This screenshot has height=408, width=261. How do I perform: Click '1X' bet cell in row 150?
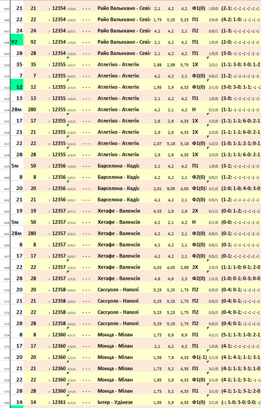tap(195, 65)
